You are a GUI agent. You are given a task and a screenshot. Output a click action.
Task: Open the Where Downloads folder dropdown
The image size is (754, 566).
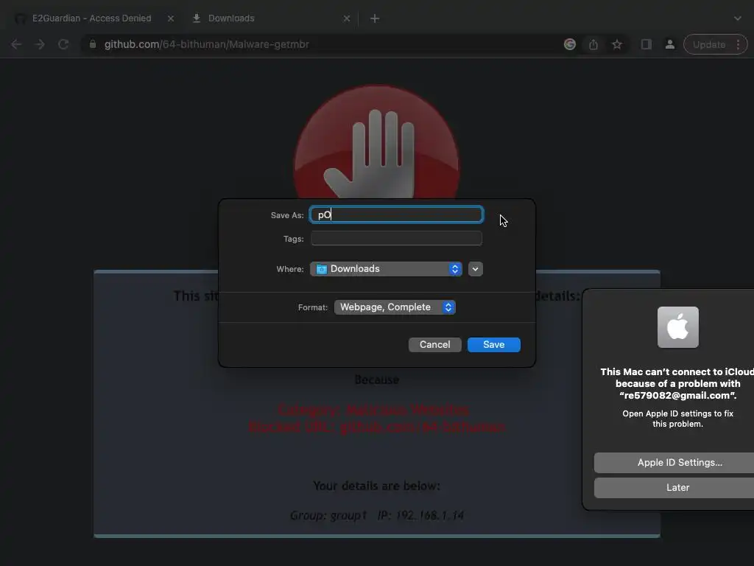point(386,269)
